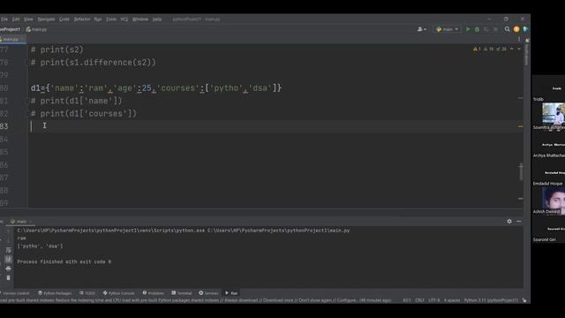Open the Python Packages tool window
565x318 pixels.
point(55,293)
